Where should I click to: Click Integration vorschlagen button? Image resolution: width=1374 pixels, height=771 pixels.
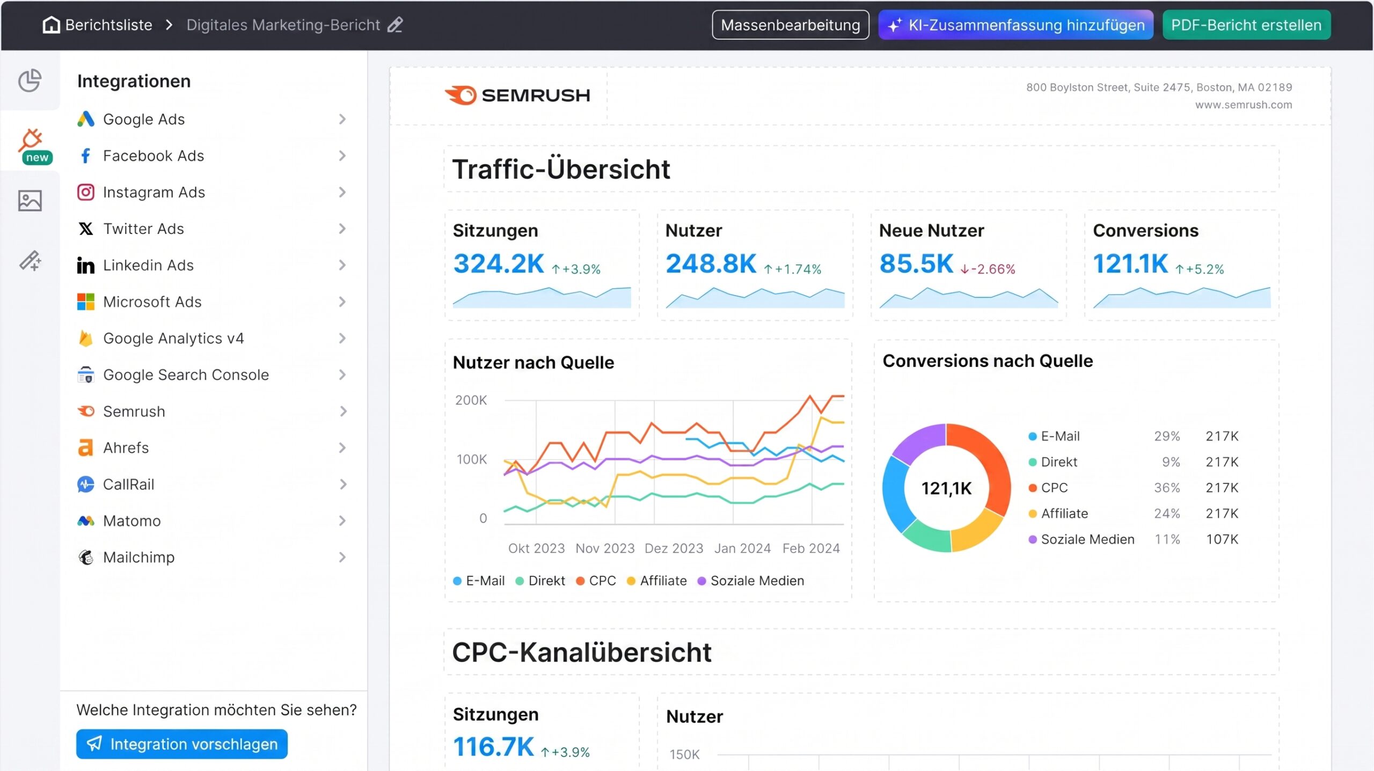(182, 744)
